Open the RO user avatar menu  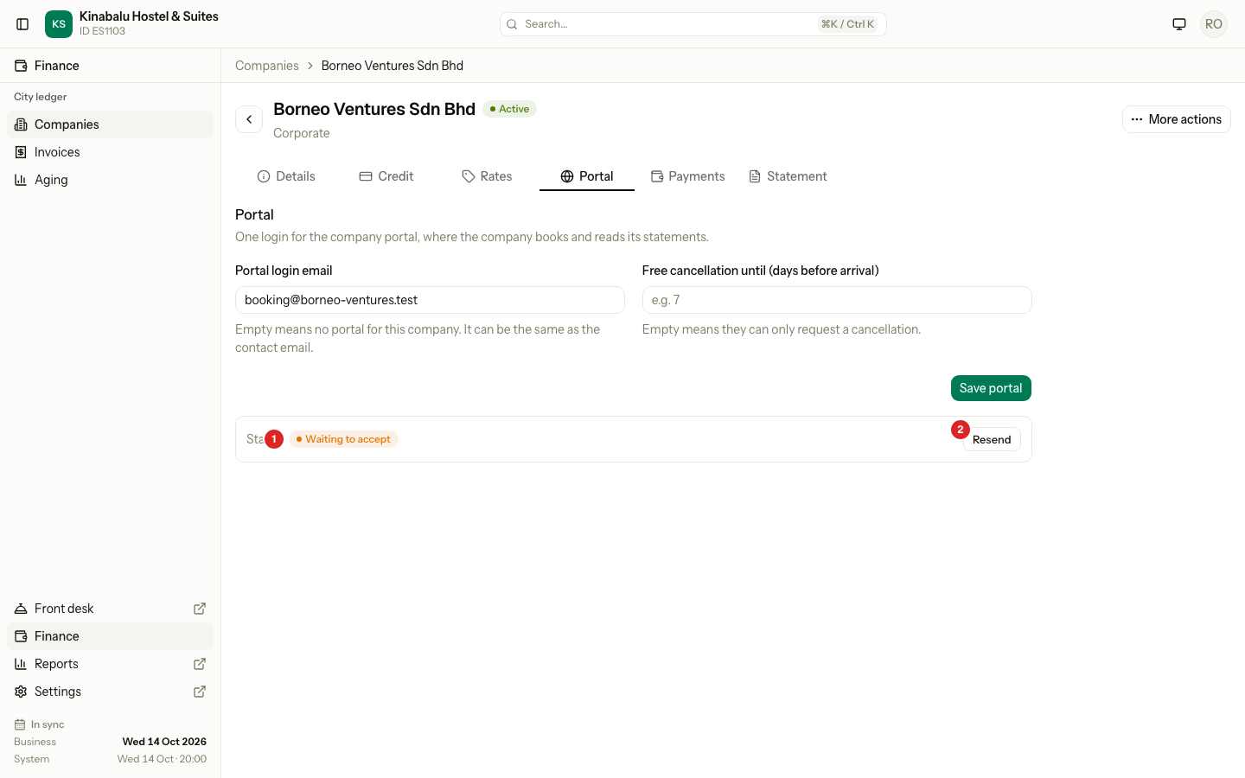point(1214,24)
